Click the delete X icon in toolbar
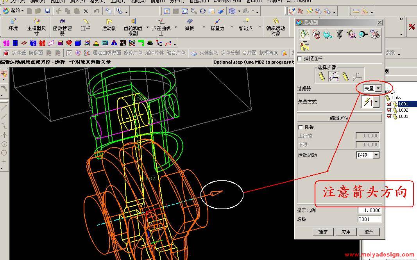 [86, 11]
